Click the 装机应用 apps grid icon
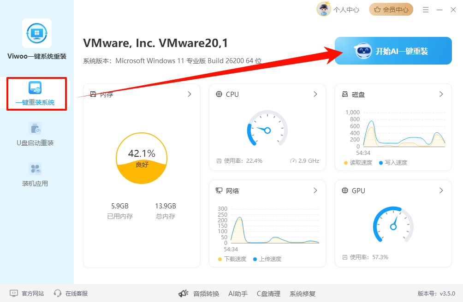Viewport: 463px width, 302px height. 35,169
